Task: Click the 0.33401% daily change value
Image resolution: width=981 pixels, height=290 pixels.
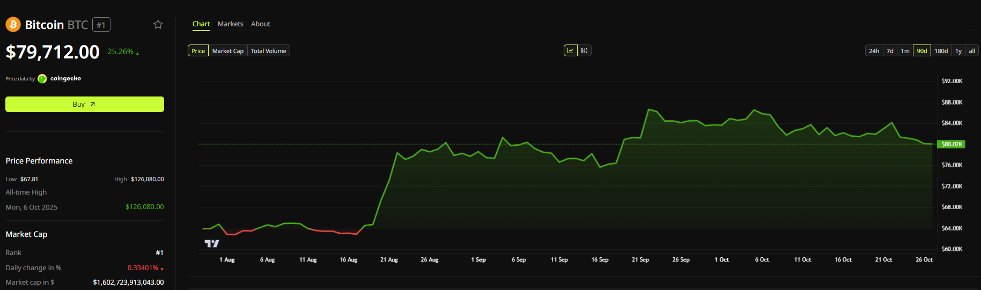Action: pyautogui.click(x=143, y=267)
